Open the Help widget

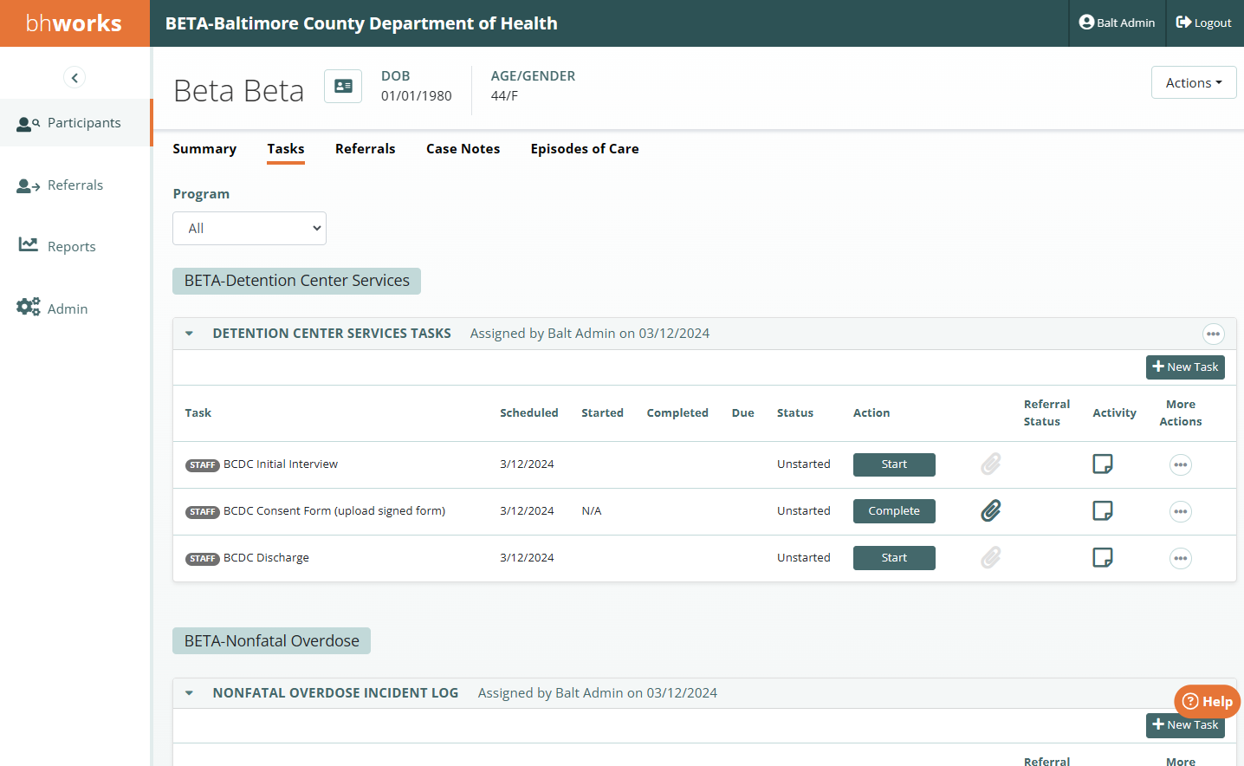click(1207, 702)
